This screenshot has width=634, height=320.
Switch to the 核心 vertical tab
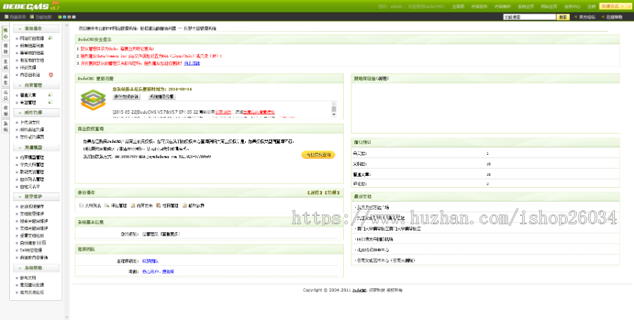(6, 33)
